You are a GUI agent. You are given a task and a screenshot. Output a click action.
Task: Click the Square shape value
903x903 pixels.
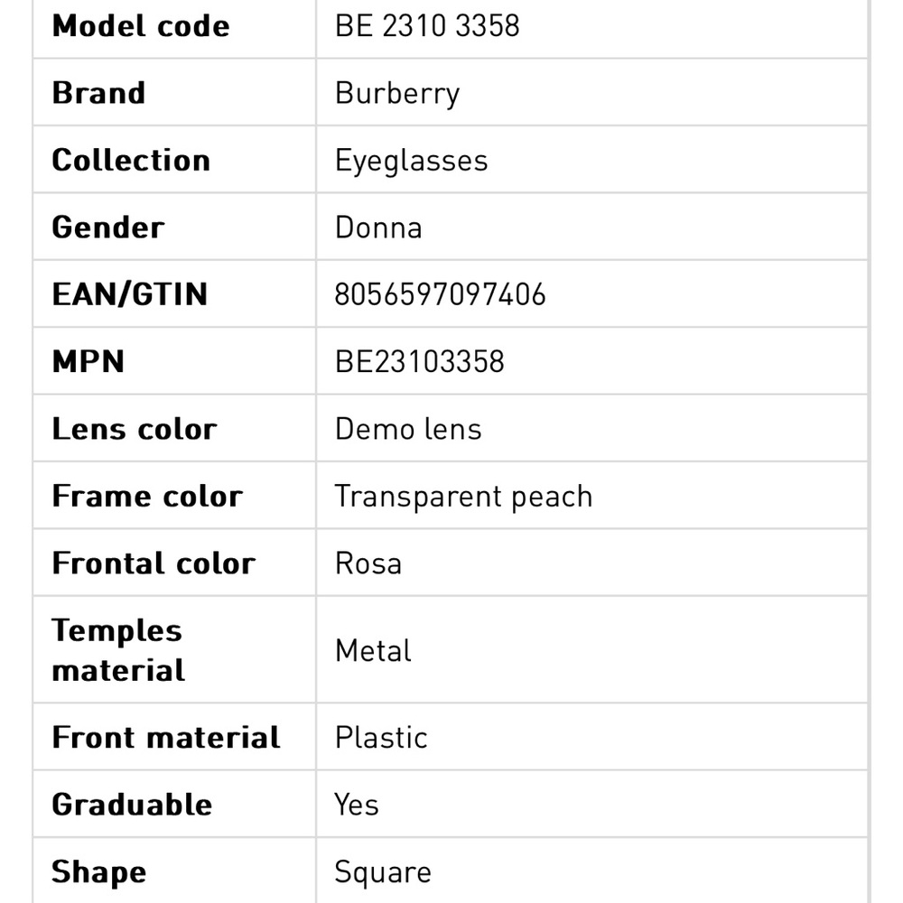(x=383, y=872)
